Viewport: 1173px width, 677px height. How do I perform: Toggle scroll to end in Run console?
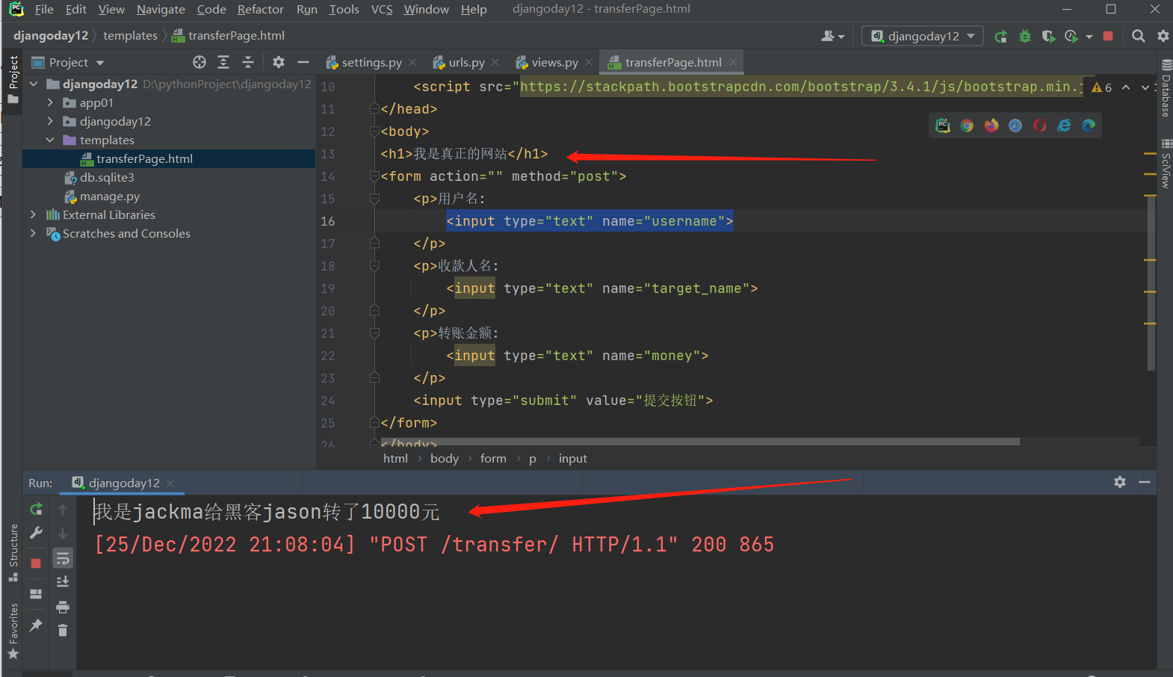coord(63,582)
